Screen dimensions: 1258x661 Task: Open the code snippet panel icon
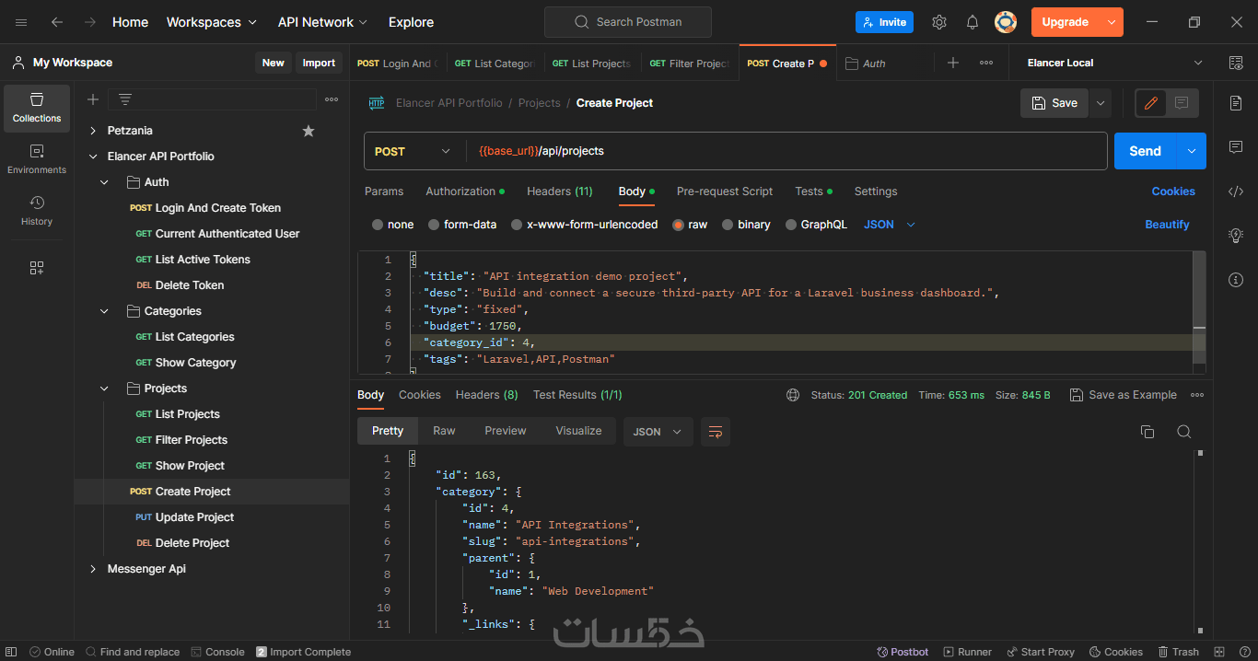click(1236, 191)
